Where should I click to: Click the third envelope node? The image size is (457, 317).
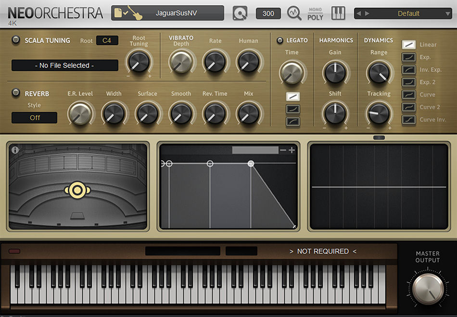click(210, 164)
